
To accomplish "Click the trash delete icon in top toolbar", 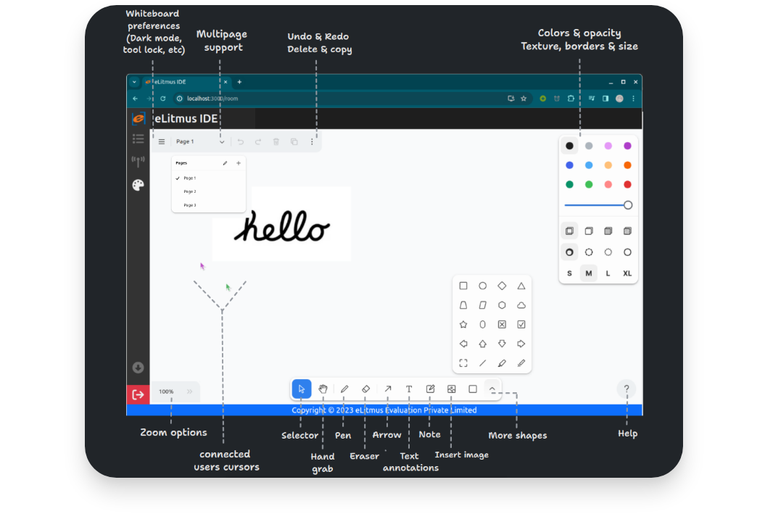I will coord(276,142).
